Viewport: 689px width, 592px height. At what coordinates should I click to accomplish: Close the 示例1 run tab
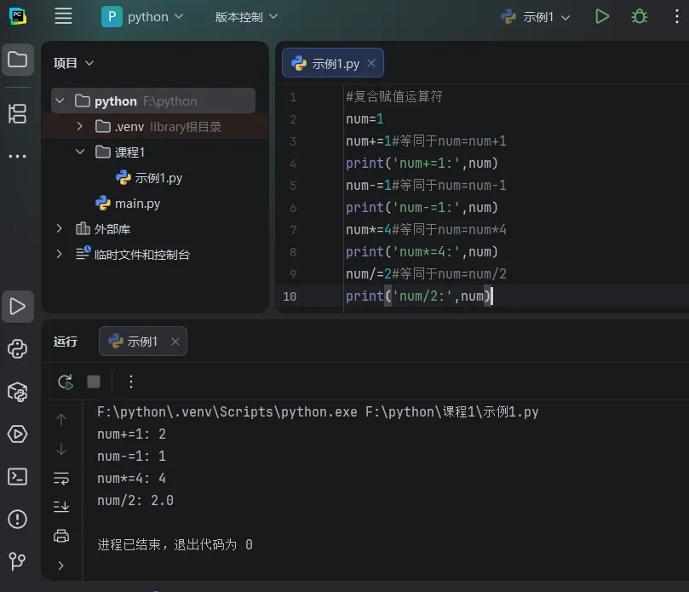(x=175, y=342)
